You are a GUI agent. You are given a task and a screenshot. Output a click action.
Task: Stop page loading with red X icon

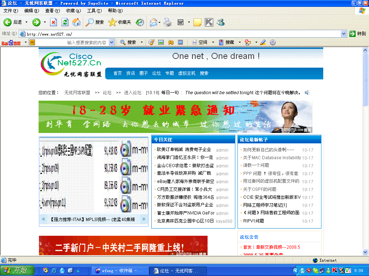(53, 22)
